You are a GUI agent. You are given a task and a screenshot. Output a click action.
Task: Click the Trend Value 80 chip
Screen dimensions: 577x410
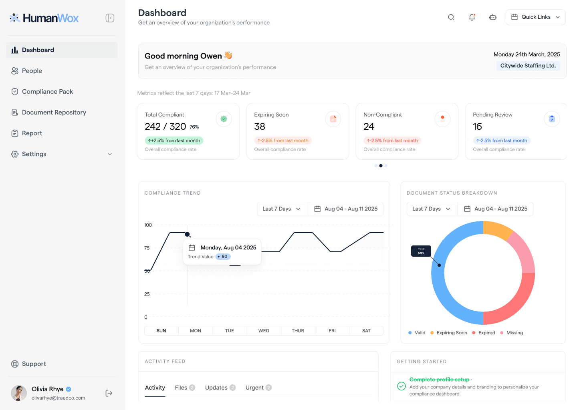[x=223, y=257]
